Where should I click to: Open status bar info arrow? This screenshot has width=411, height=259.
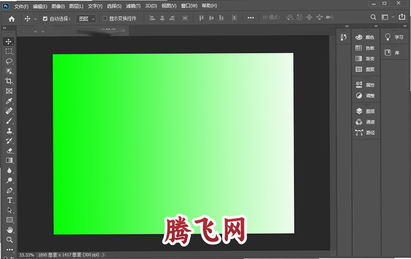click(103, 255)
